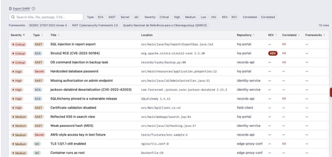This screenshot has height=157, width=332.
Task: Click the '15 rows' count label
Action: (x=324, y=25)
